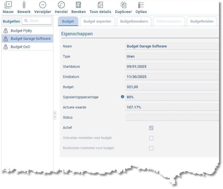
Task: Click the money bag icon for Budget OxO
Action: point(6,47)
